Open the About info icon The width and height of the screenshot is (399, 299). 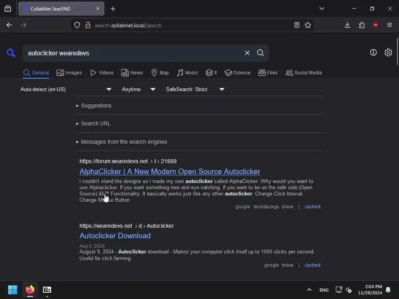373,53
